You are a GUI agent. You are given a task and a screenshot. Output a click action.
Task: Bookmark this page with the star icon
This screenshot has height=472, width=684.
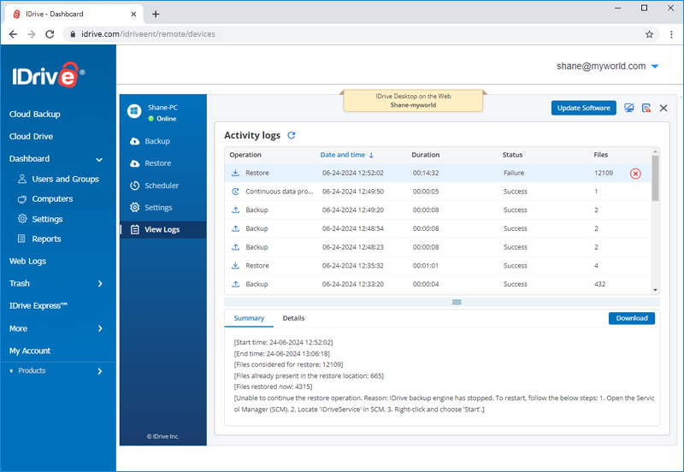[x=649, y=34]
